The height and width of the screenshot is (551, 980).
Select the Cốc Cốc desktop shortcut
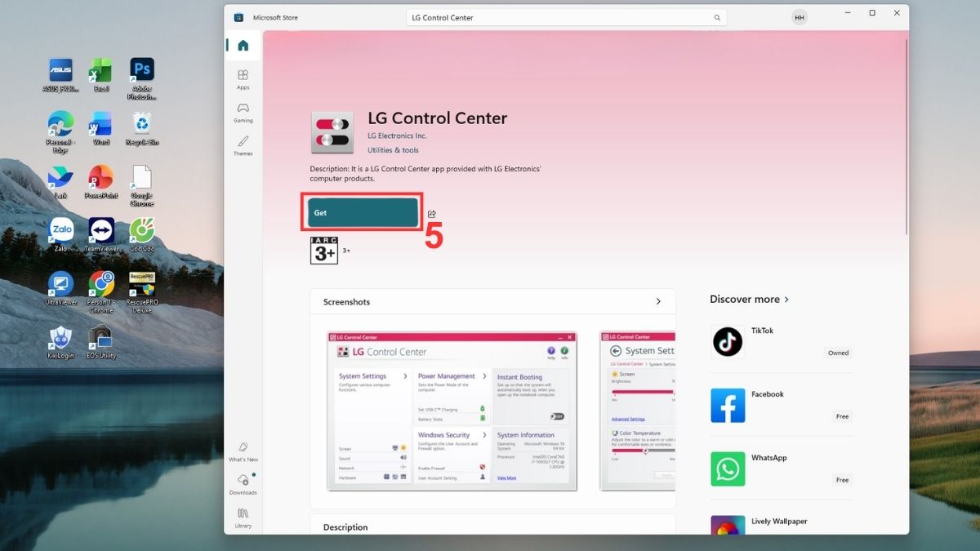pyautogui.click(x=142, y=235)
